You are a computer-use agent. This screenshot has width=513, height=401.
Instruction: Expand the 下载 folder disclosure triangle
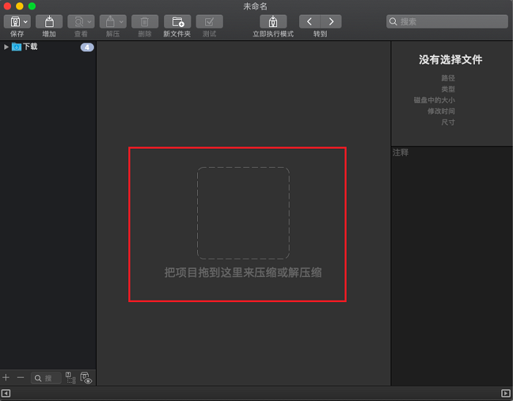click(x=7, y=47)
